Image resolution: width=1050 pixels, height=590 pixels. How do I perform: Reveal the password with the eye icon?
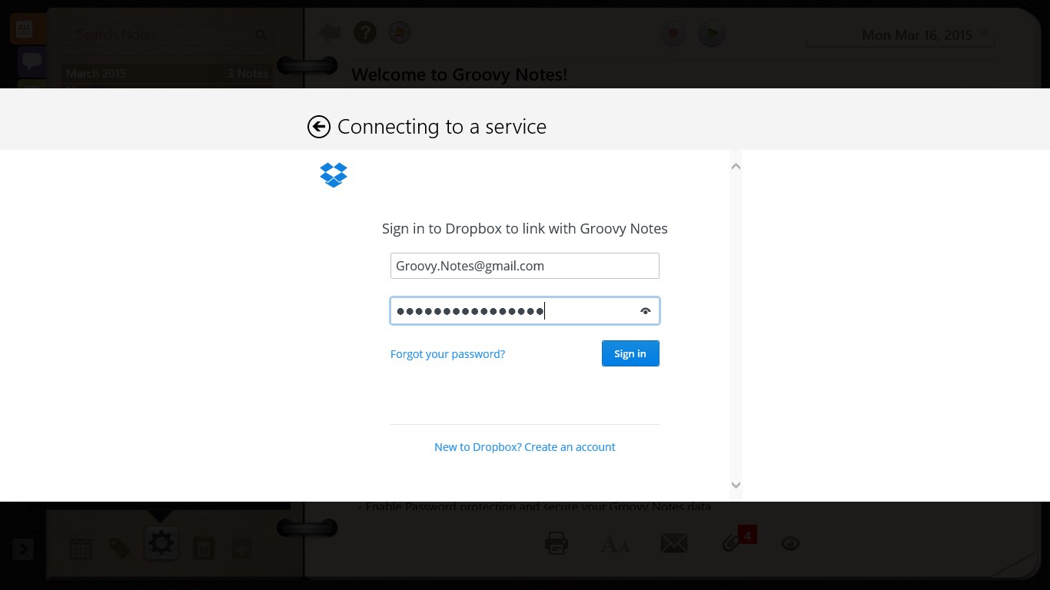[645, 311]
